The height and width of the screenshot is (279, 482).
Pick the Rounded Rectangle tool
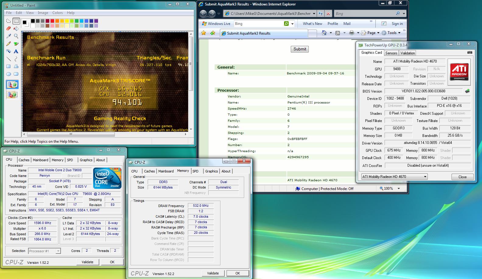pos(16,74)
